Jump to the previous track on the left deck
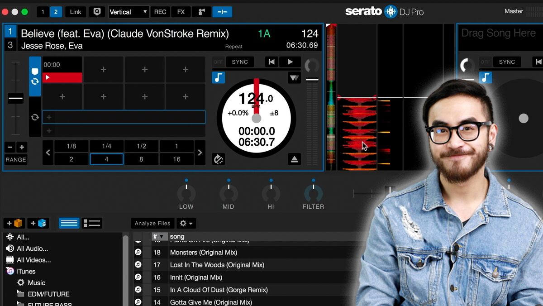Viewport: 543px width, 306px height. 271,62
